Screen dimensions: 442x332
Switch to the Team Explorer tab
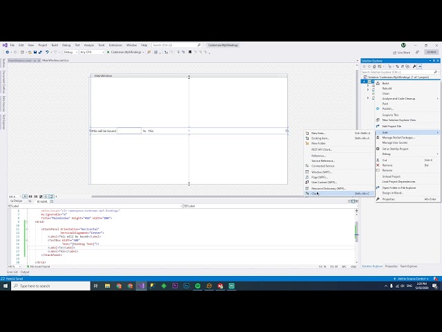(x=409, y=266)
